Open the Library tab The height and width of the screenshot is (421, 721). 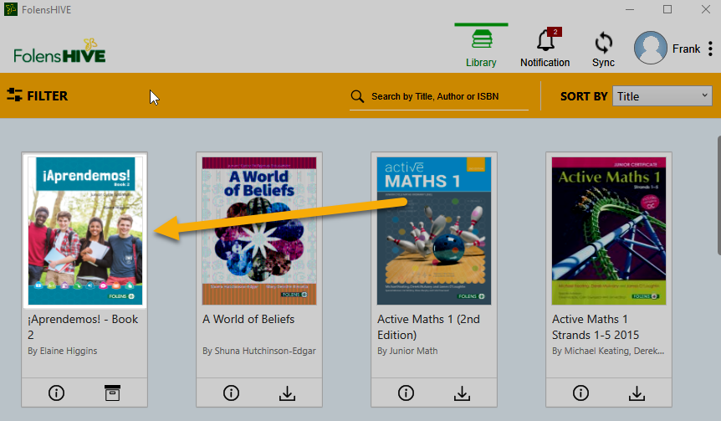click(481, 49)
